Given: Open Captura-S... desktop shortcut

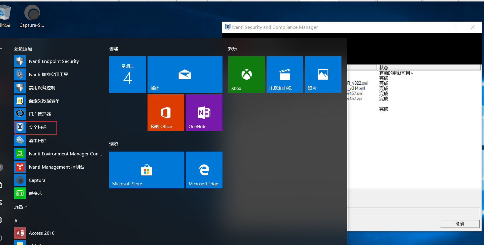Looking at the screenshot, I should coord(32,16).
